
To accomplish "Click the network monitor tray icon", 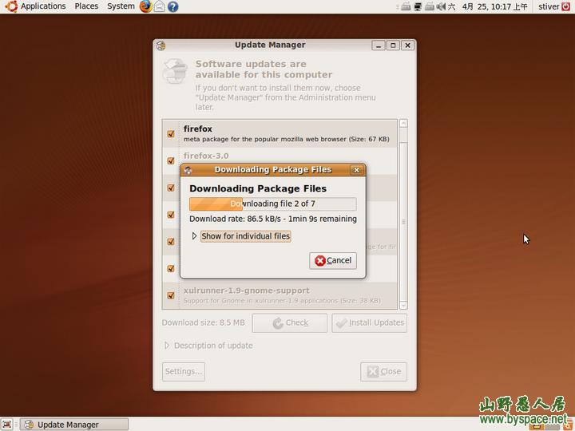I will [x=418, y=6].
